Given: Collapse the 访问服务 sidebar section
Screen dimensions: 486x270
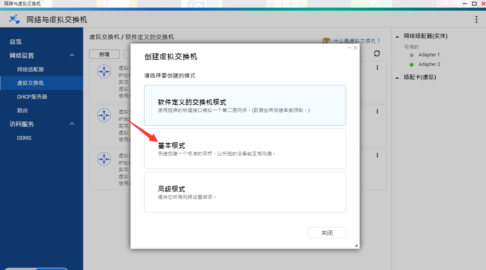Looking at the screenshot, I should tap(72, 124).
